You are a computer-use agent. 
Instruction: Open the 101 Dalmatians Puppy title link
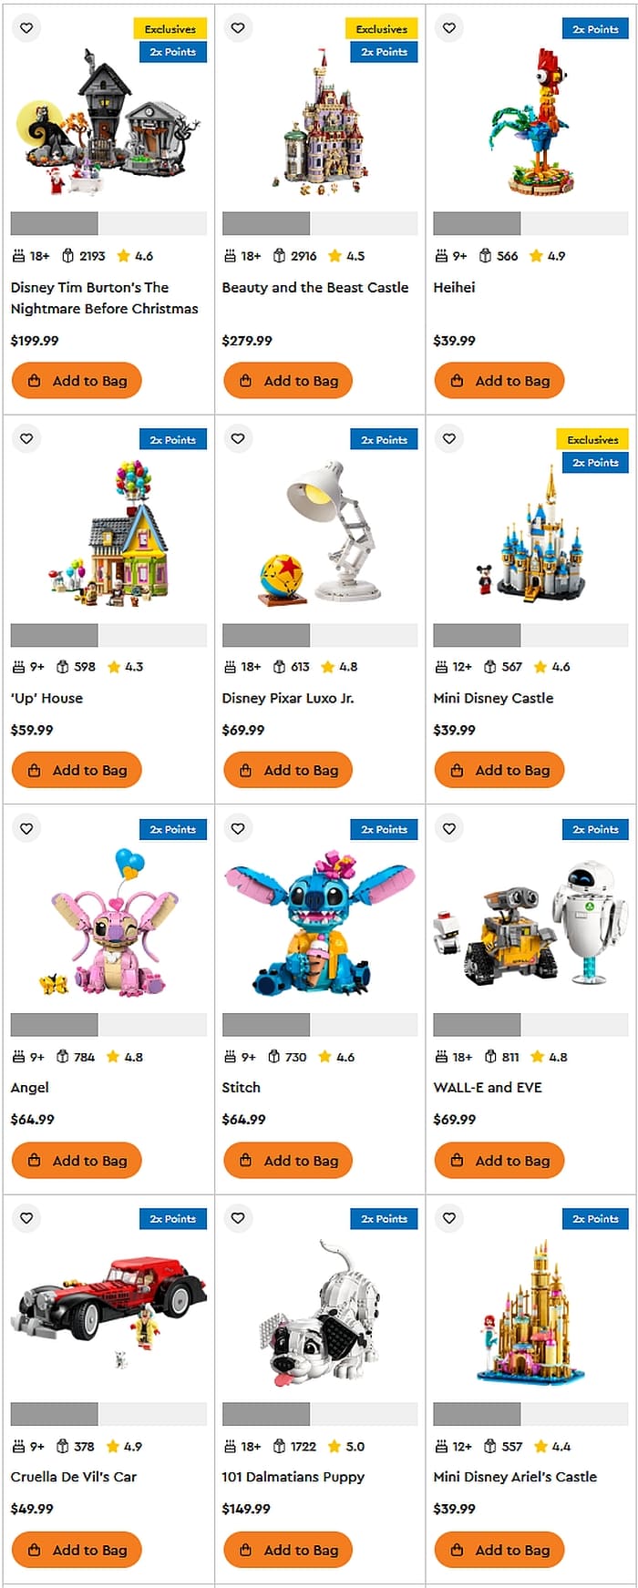coord(293,1477)
